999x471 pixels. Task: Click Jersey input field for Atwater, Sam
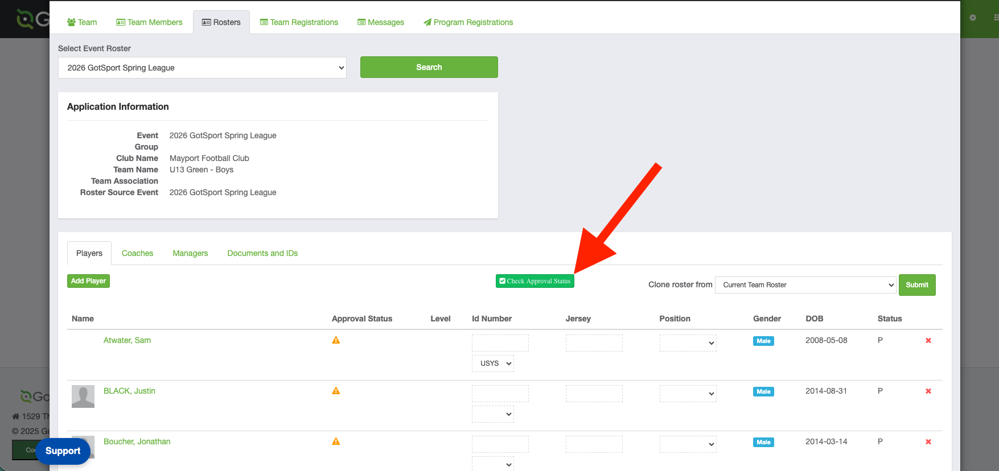[594, 343]
